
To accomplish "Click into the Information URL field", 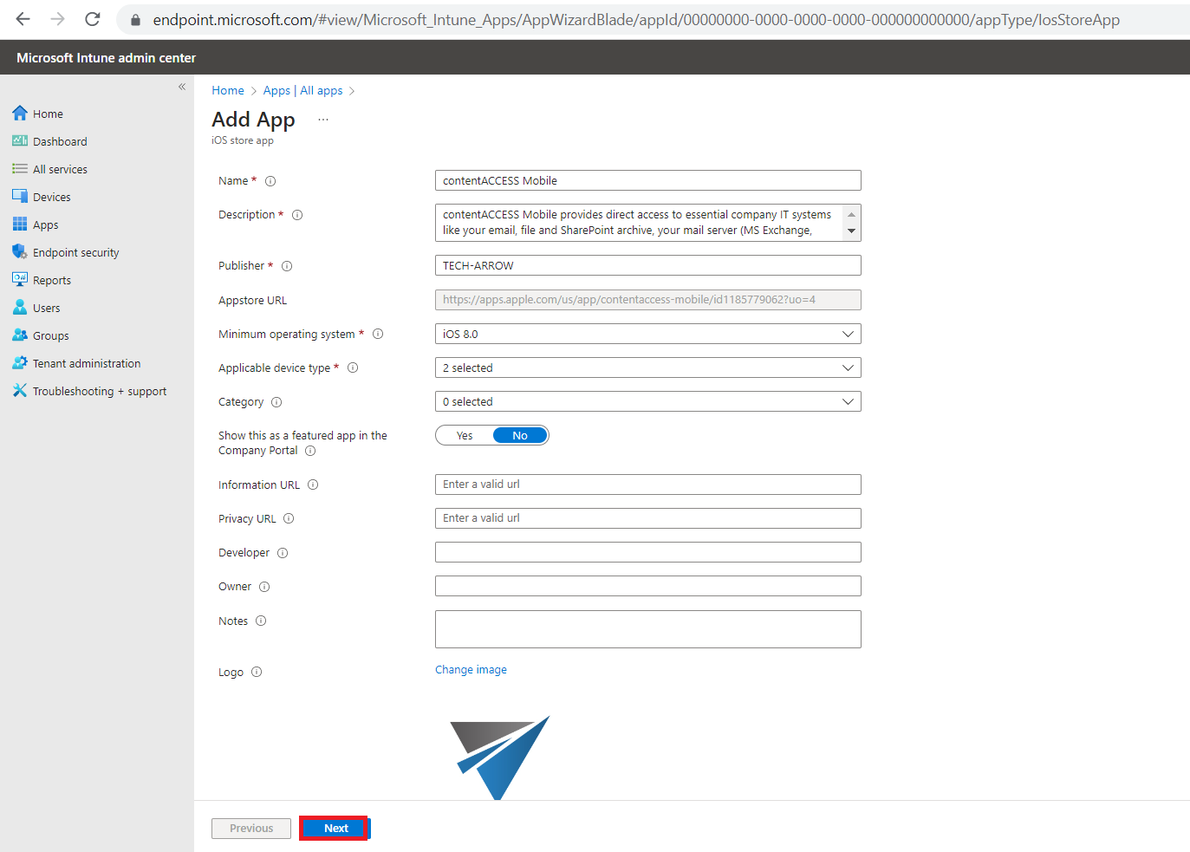I will point(647,485).
